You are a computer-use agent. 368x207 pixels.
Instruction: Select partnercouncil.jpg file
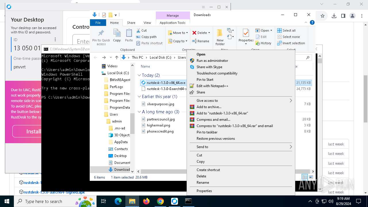(x=161, y=119)
